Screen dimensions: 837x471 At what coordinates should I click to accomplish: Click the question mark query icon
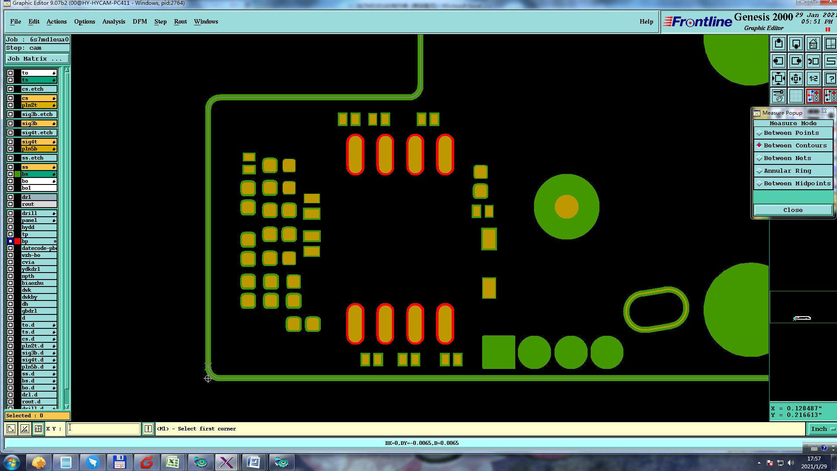tap(830, 79)
